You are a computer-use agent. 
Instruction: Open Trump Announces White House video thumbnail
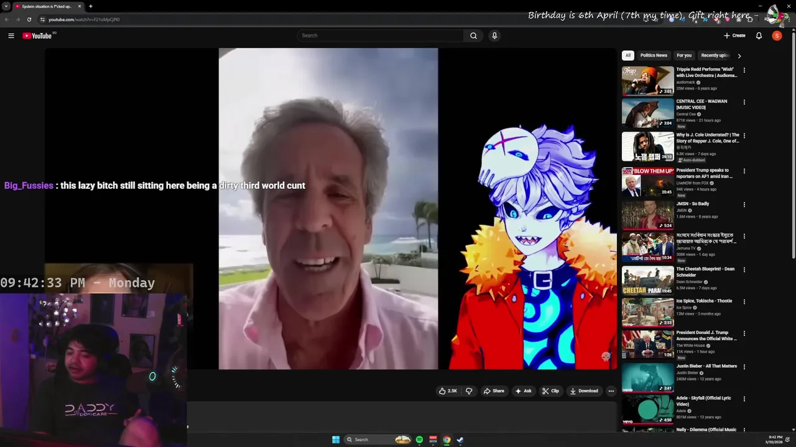click(648, 345)
